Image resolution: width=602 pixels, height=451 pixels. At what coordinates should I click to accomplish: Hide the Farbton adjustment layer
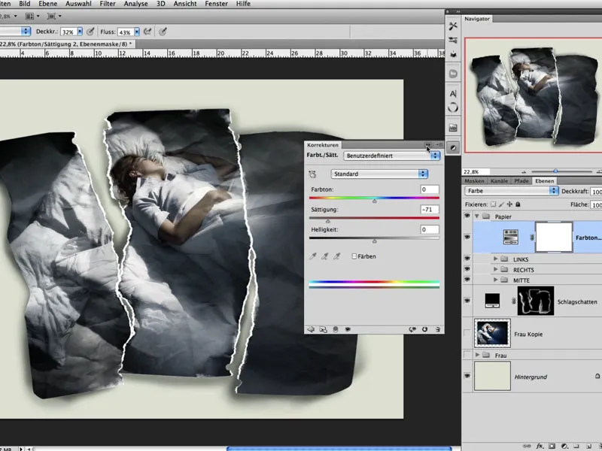tap(467, 237)
